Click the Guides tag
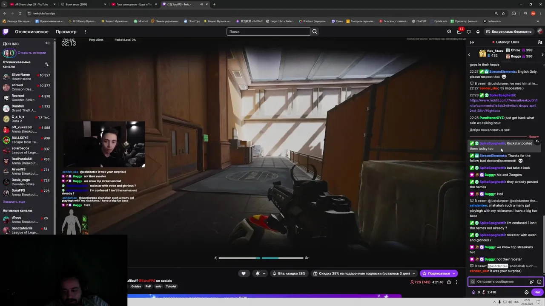This screenshot has width=545, height=306. [136, 286]
